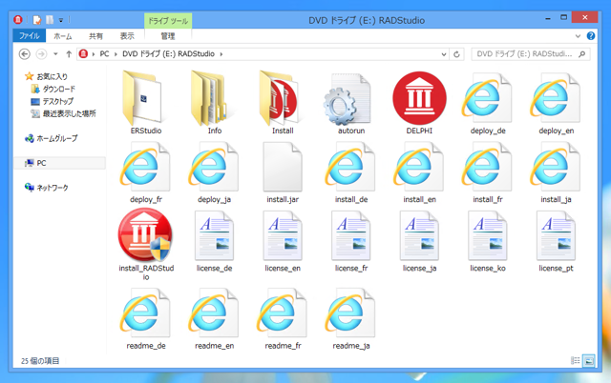This screenshot has width=611, height=383.
Task: Click the window system icon in title bar
Action: coord(18,19)
